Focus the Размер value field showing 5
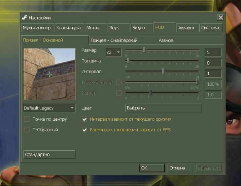Screen dimensions: 241x186 (x=213, y=52)
